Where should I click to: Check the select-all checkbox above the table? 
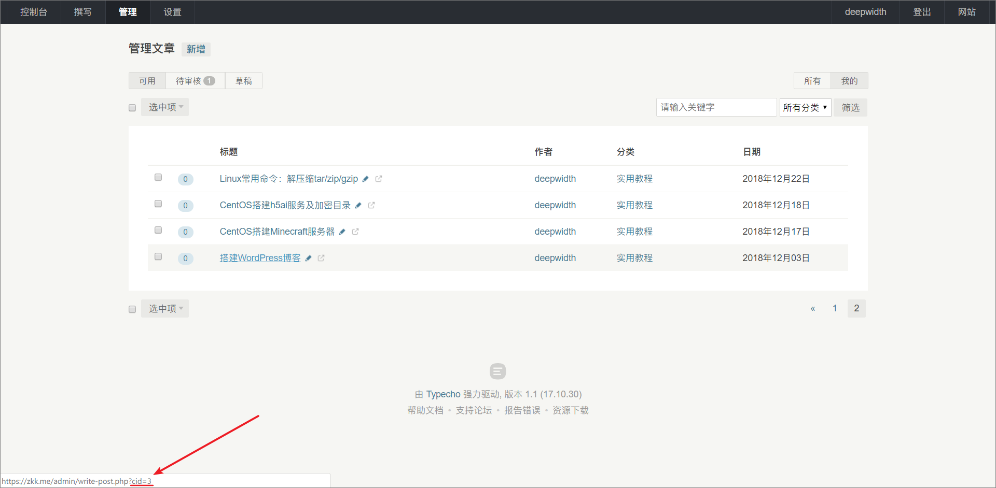point(132,108)
